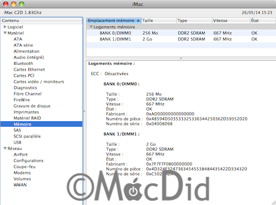276x205 pixels.
Task: Select the highlighted Mémoire entry
Action: pyautogui.click(x=41, y=124)
